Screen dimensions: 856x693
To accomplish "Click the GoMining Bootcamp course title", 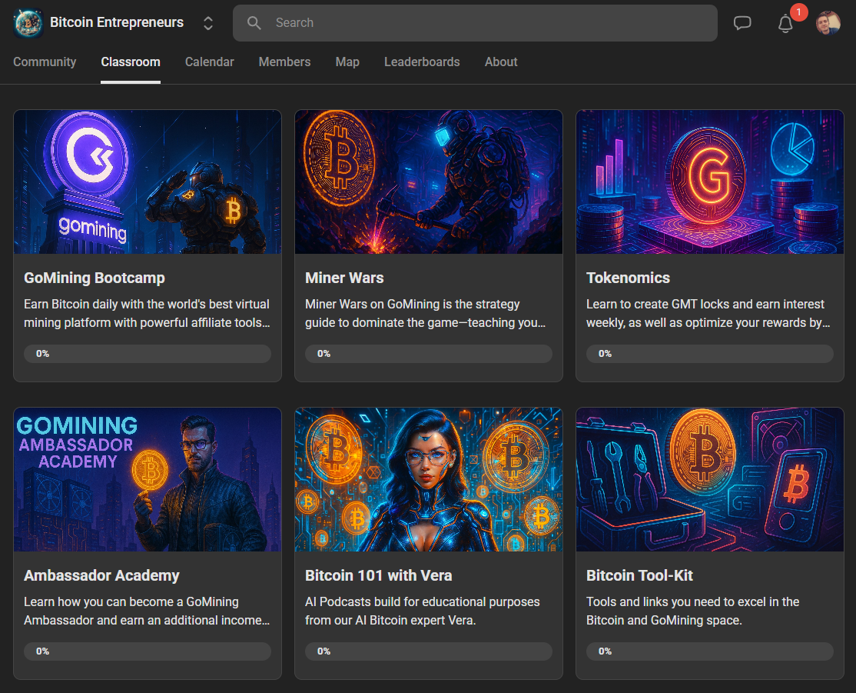I will 95,278.
